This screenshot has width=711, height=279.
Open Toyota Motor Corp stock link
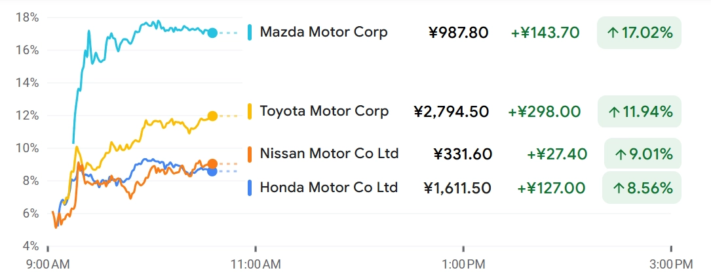pos(324,111)
